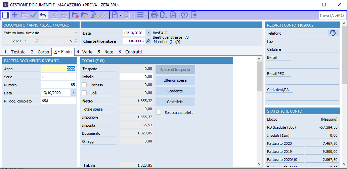Click the folder with red dot icon
This screenshot has height=169, width=348.
(x=75, y=15)
